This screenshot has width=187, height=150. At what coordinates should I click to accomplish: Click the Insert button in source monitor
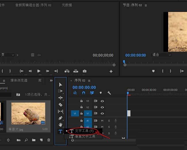(67, 71)
